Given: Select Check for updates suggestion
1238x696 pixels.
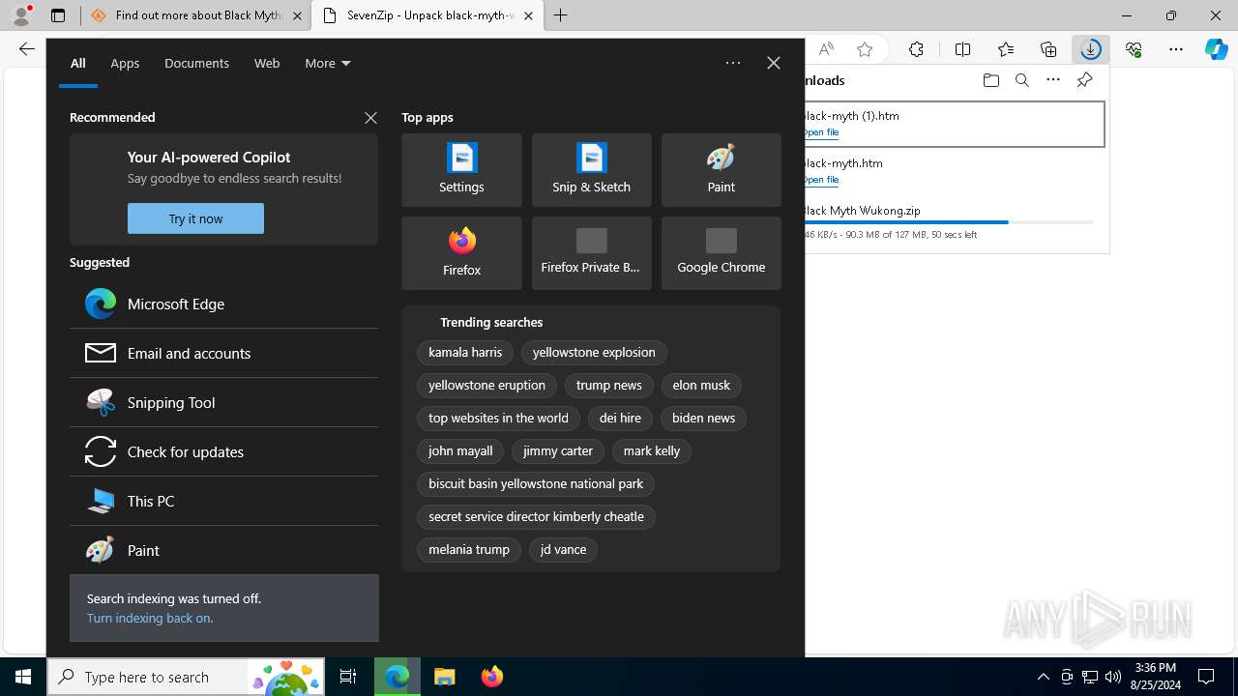Looking at the screenshot, I should tap(223, 451).
